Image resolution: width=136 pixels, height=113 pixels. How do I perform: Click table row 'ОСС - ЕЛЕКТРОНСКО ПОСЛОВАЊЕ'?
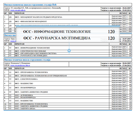coord(68,51)
